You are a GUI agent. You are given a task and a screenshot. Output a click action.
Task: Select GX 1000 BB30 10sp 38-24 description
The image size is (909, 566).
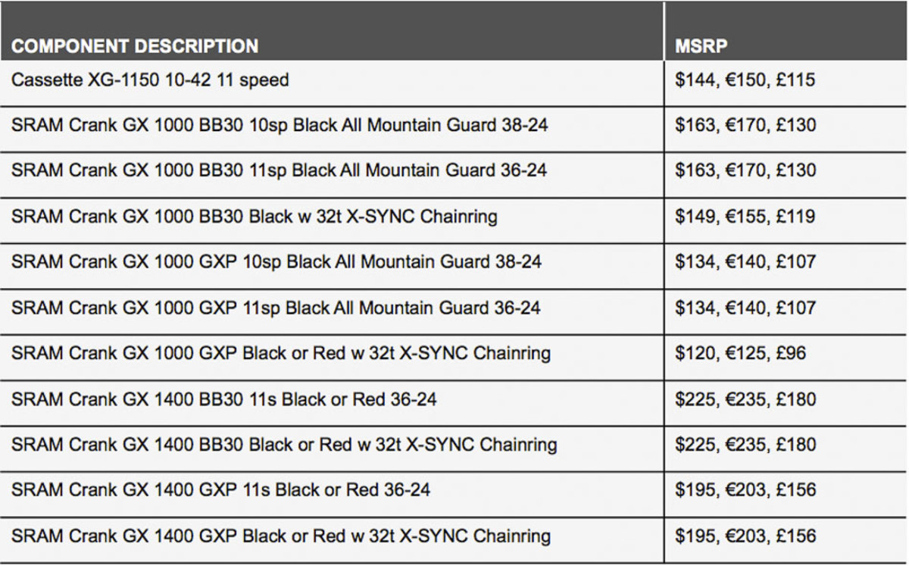tap(280, 125)
